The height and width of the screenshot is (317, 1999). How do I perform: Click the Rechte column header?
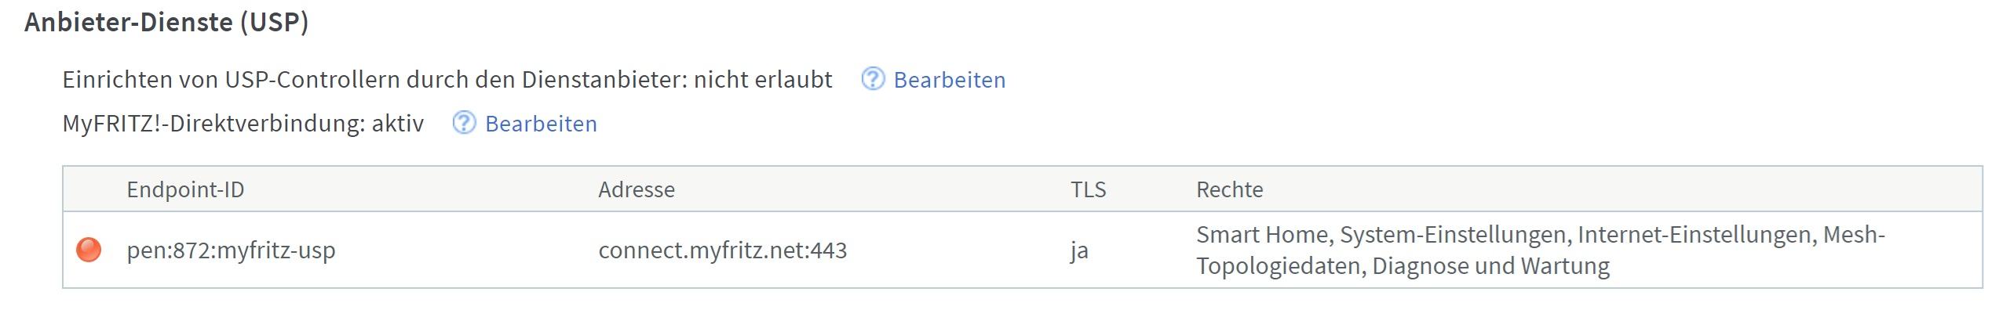(1229, 189)
